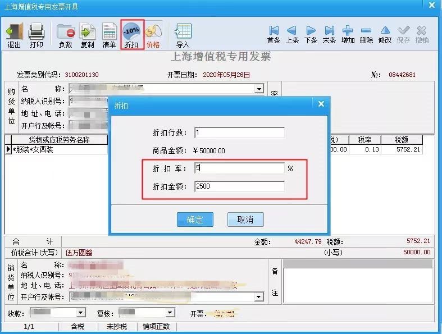Click the 备注 remarks text area
442x334 pixels.
pyautogui.click(x=358, y=285)
